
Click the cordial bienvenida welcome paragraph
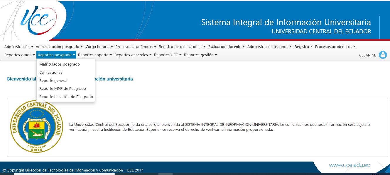click(x=220, y=127)
